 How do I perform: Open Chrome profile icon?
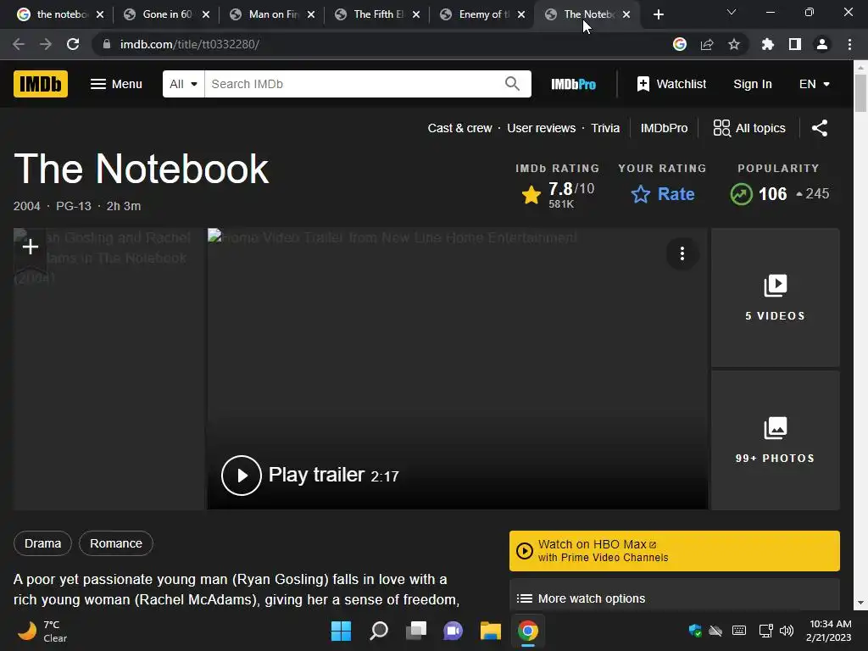[x=822, y=44]
